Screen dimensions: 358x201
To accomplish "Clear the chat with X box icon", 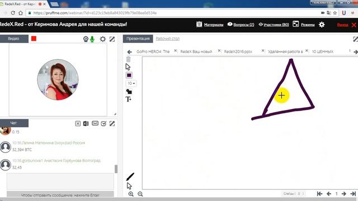I will coord(78,123).
